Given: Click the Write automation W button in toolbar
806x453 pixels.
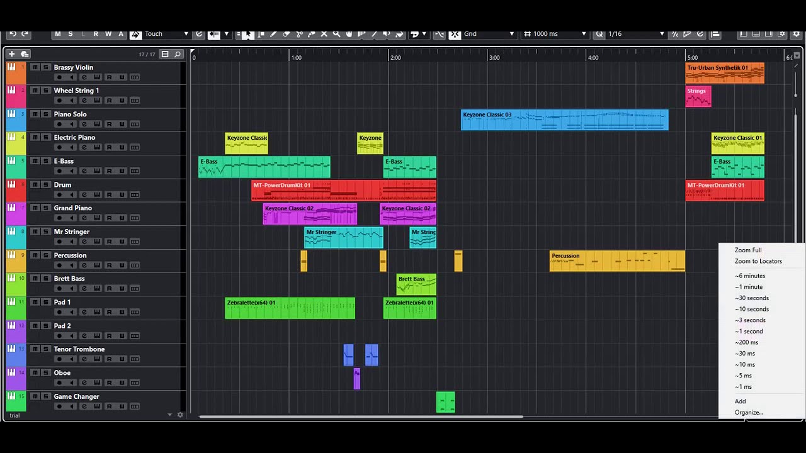Looking at the screenshot, I should (x=108, y=34).
